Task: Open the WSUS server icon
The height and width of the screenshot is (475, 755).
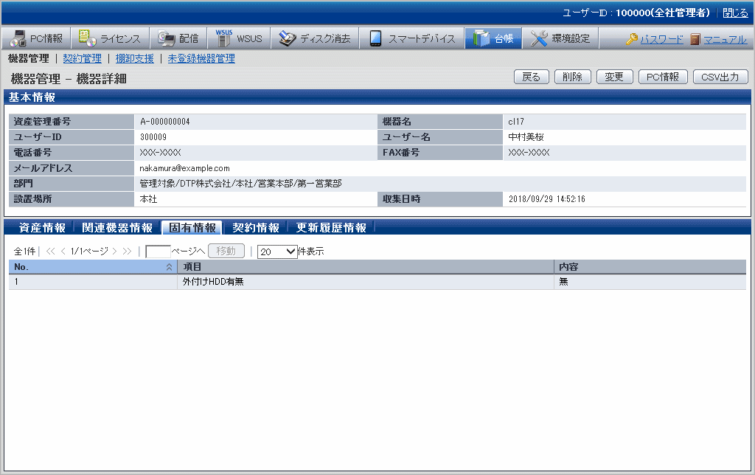Action: pyautogui.click(x=224, y=38)
